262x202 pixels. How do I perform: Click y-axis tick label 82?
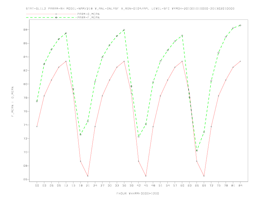point(25,71)
